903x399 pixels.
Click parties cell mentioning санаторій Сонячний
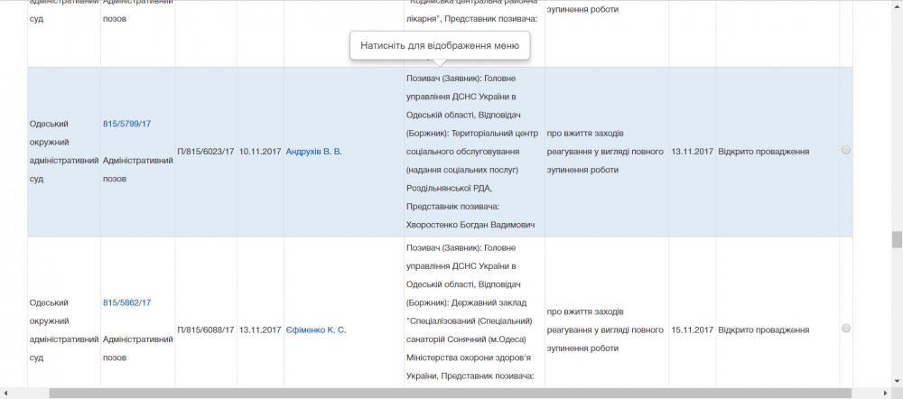(473, 329)
